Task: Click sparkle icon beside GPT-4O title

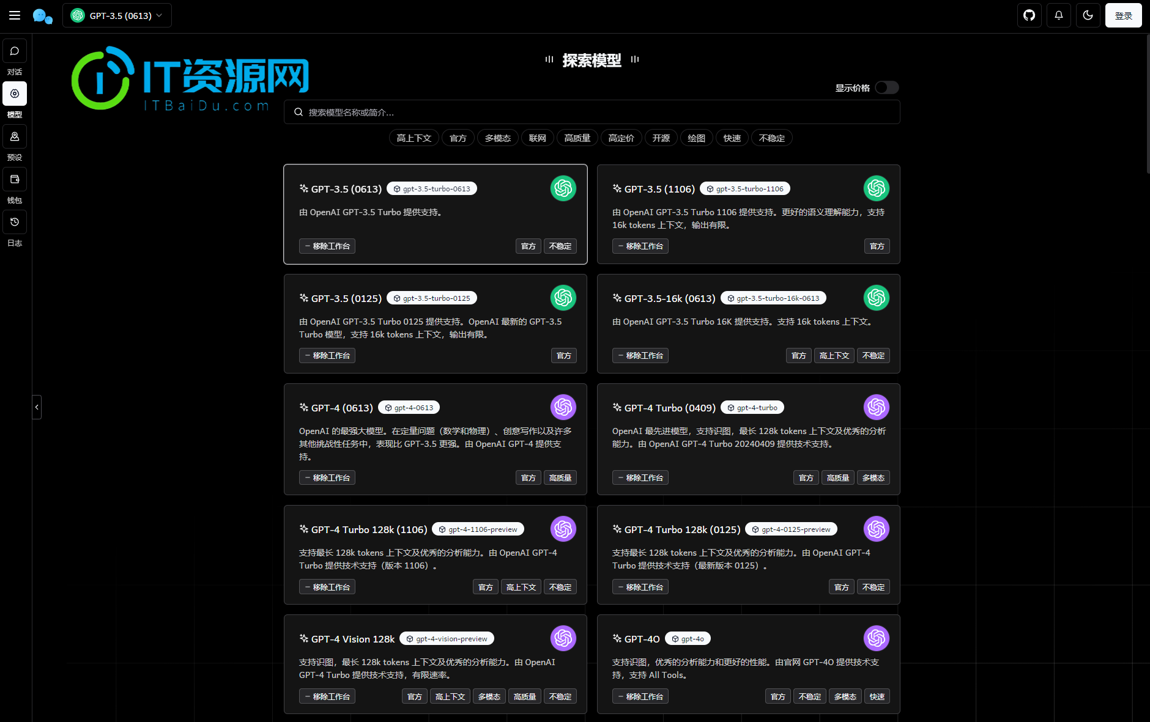Action: [x=617, y=639]
